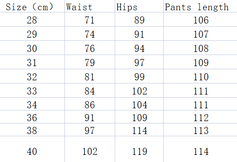Click the Hips header cell
237x162 pixels.
tap(139, 6)
